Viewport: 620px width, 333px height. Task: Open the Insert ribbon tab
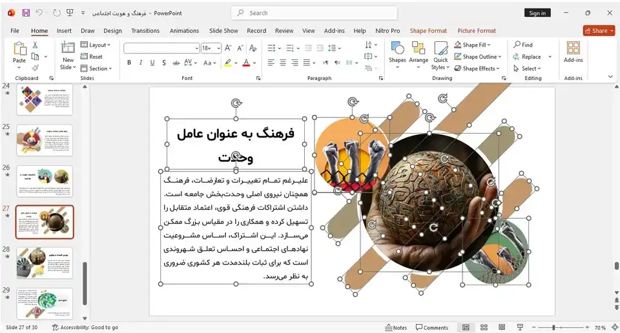64,31
